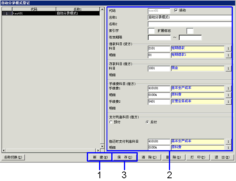Open lookup button beside 短期借款 account
This screenshot has width=236, height=181.
(x=229, y=48)
